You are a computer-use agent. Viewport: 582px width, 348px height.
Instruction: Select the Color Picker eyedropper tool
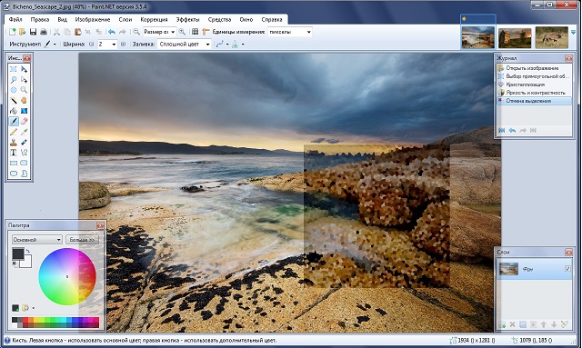click(x=25, y=132)
